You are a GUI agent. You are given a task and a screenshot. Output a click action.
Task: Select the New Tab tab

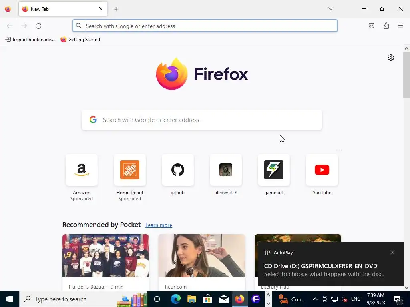[63, 9]
